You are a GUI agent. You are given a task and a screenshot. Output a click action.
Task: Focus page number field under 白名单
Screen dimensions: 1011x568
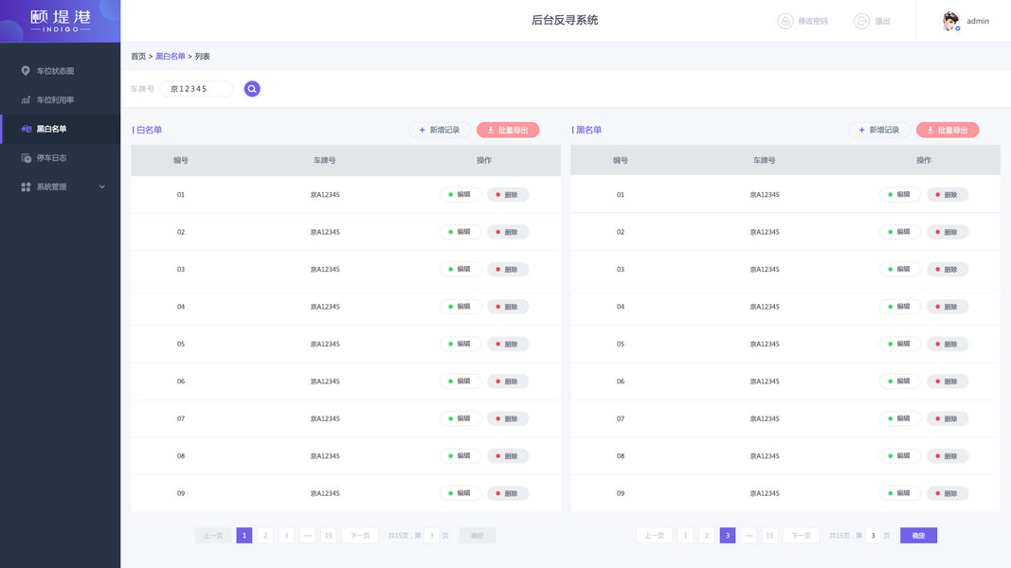[x=432, y=536]
